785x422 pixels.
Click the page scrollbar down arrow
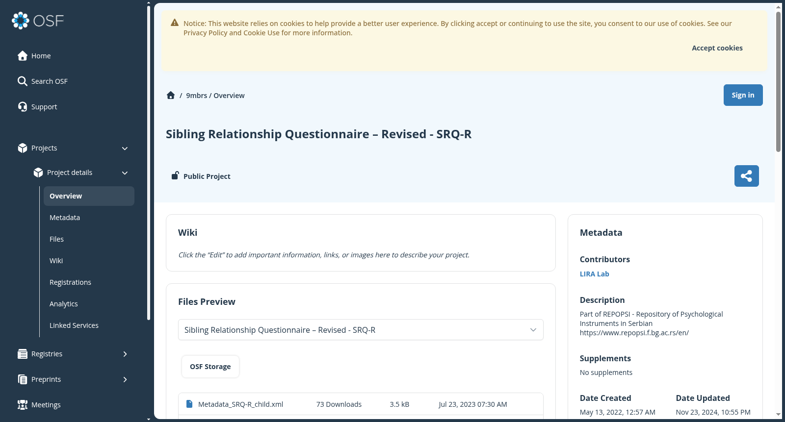click(778, 415)
